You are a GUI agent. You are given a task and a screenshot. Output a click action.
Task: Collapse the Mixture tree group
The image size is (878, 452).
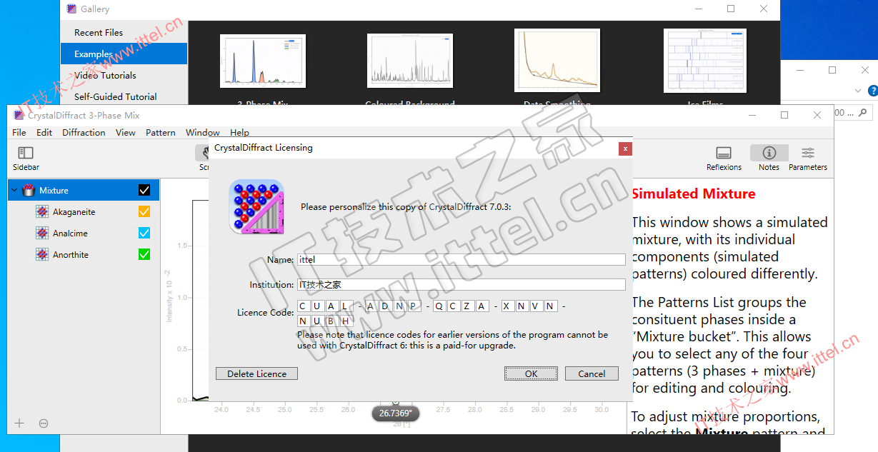click(14, 190)
